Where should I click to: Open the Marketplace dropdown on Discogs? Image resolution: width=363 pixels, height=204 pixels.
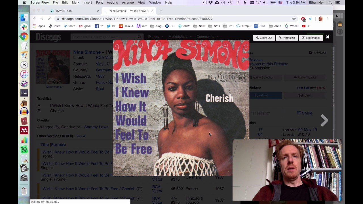(180, 37)
